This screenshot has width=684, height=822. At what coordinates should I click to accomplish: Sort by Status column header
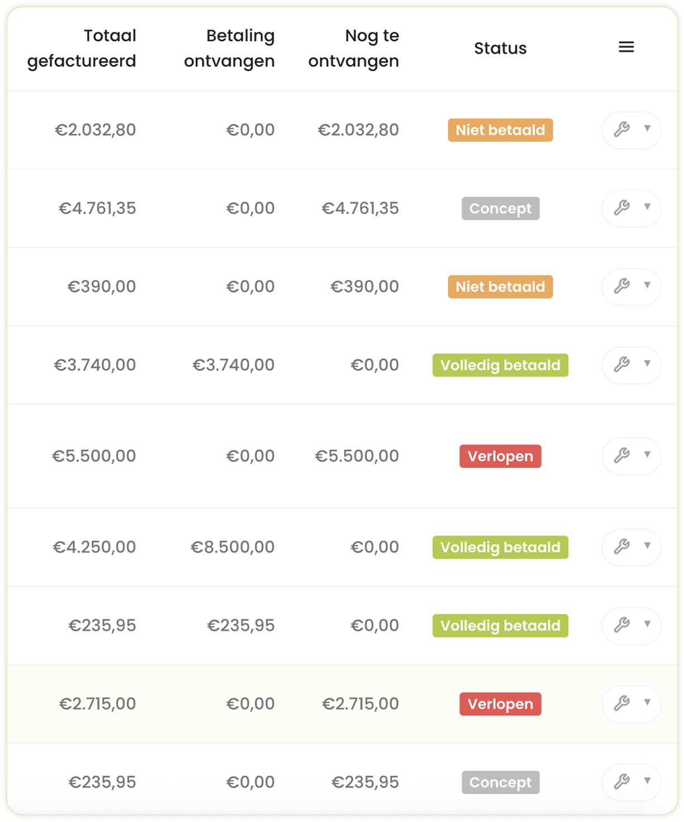pos(500,49)
